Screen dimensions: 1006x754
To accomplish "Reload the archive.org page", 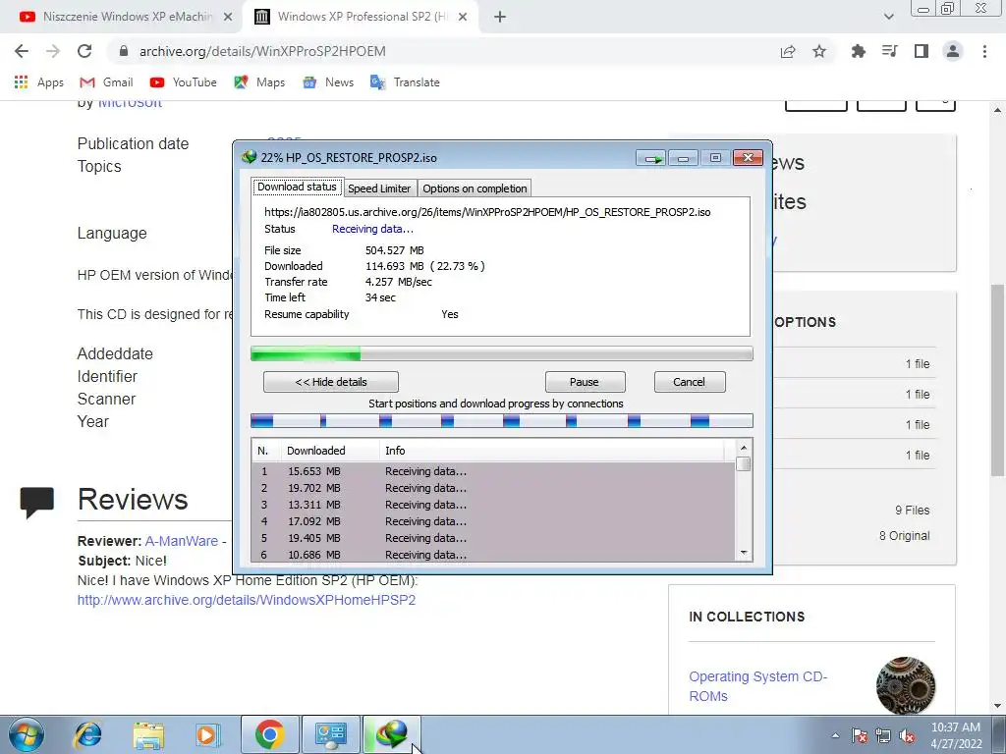I will (84, 51).
